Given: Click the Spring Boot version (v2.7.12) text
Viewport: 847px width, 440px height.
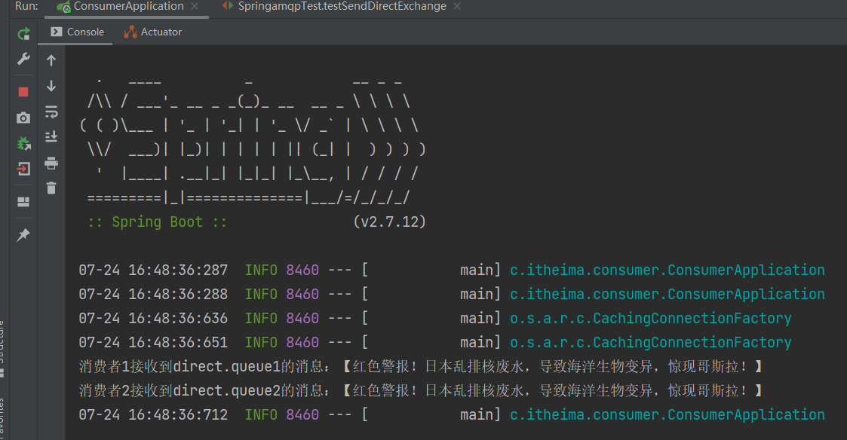Looking at the screenshot, I should [389, 222].
